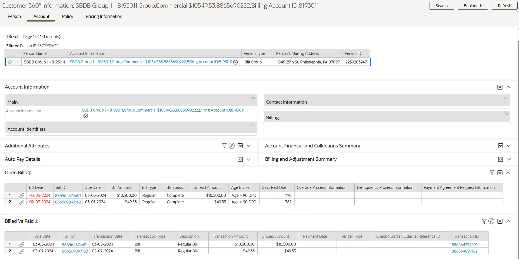Open Bill ID 886569897162 link in Open Bills
The width and height of the screenshot is (519, 259).
pyautogui.click(x=68, y=202)
